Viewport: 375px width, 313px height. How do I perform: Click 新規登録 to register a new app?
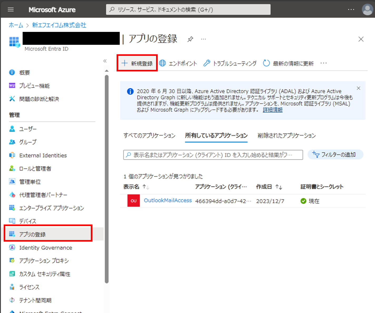(137, 63)
